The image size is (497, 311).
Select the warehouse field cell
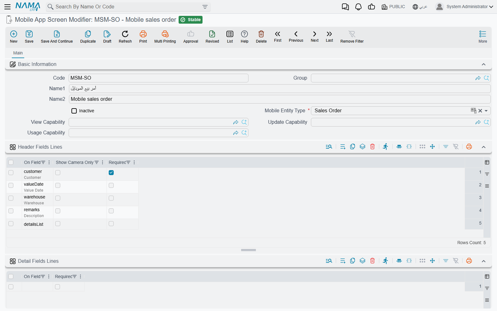coord(37,200)
